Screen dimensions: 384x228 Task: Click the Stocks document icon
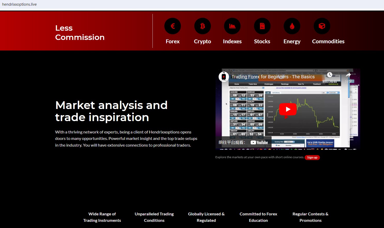click(x=262, y=26)
